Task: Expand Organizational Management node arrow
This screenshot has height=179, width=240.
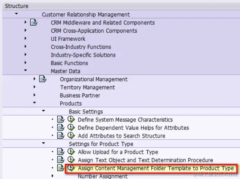Action: (35, 79)
